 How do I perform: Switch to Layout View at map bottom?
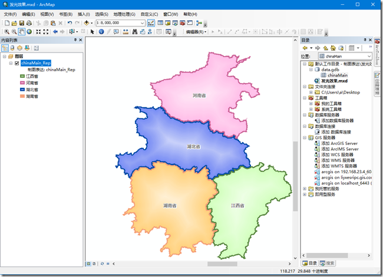[x=94, y=264]
